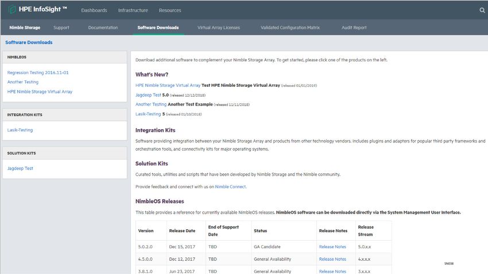This screenshot has height=274, width=488.
Task: Click the INTEGRATION KITS sidebar section header
Action: 65,115
